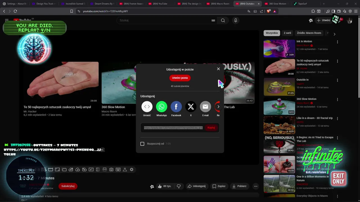Toggle the browser sidebar panel
Screen dimensions: 360x202
coord(333,11)
